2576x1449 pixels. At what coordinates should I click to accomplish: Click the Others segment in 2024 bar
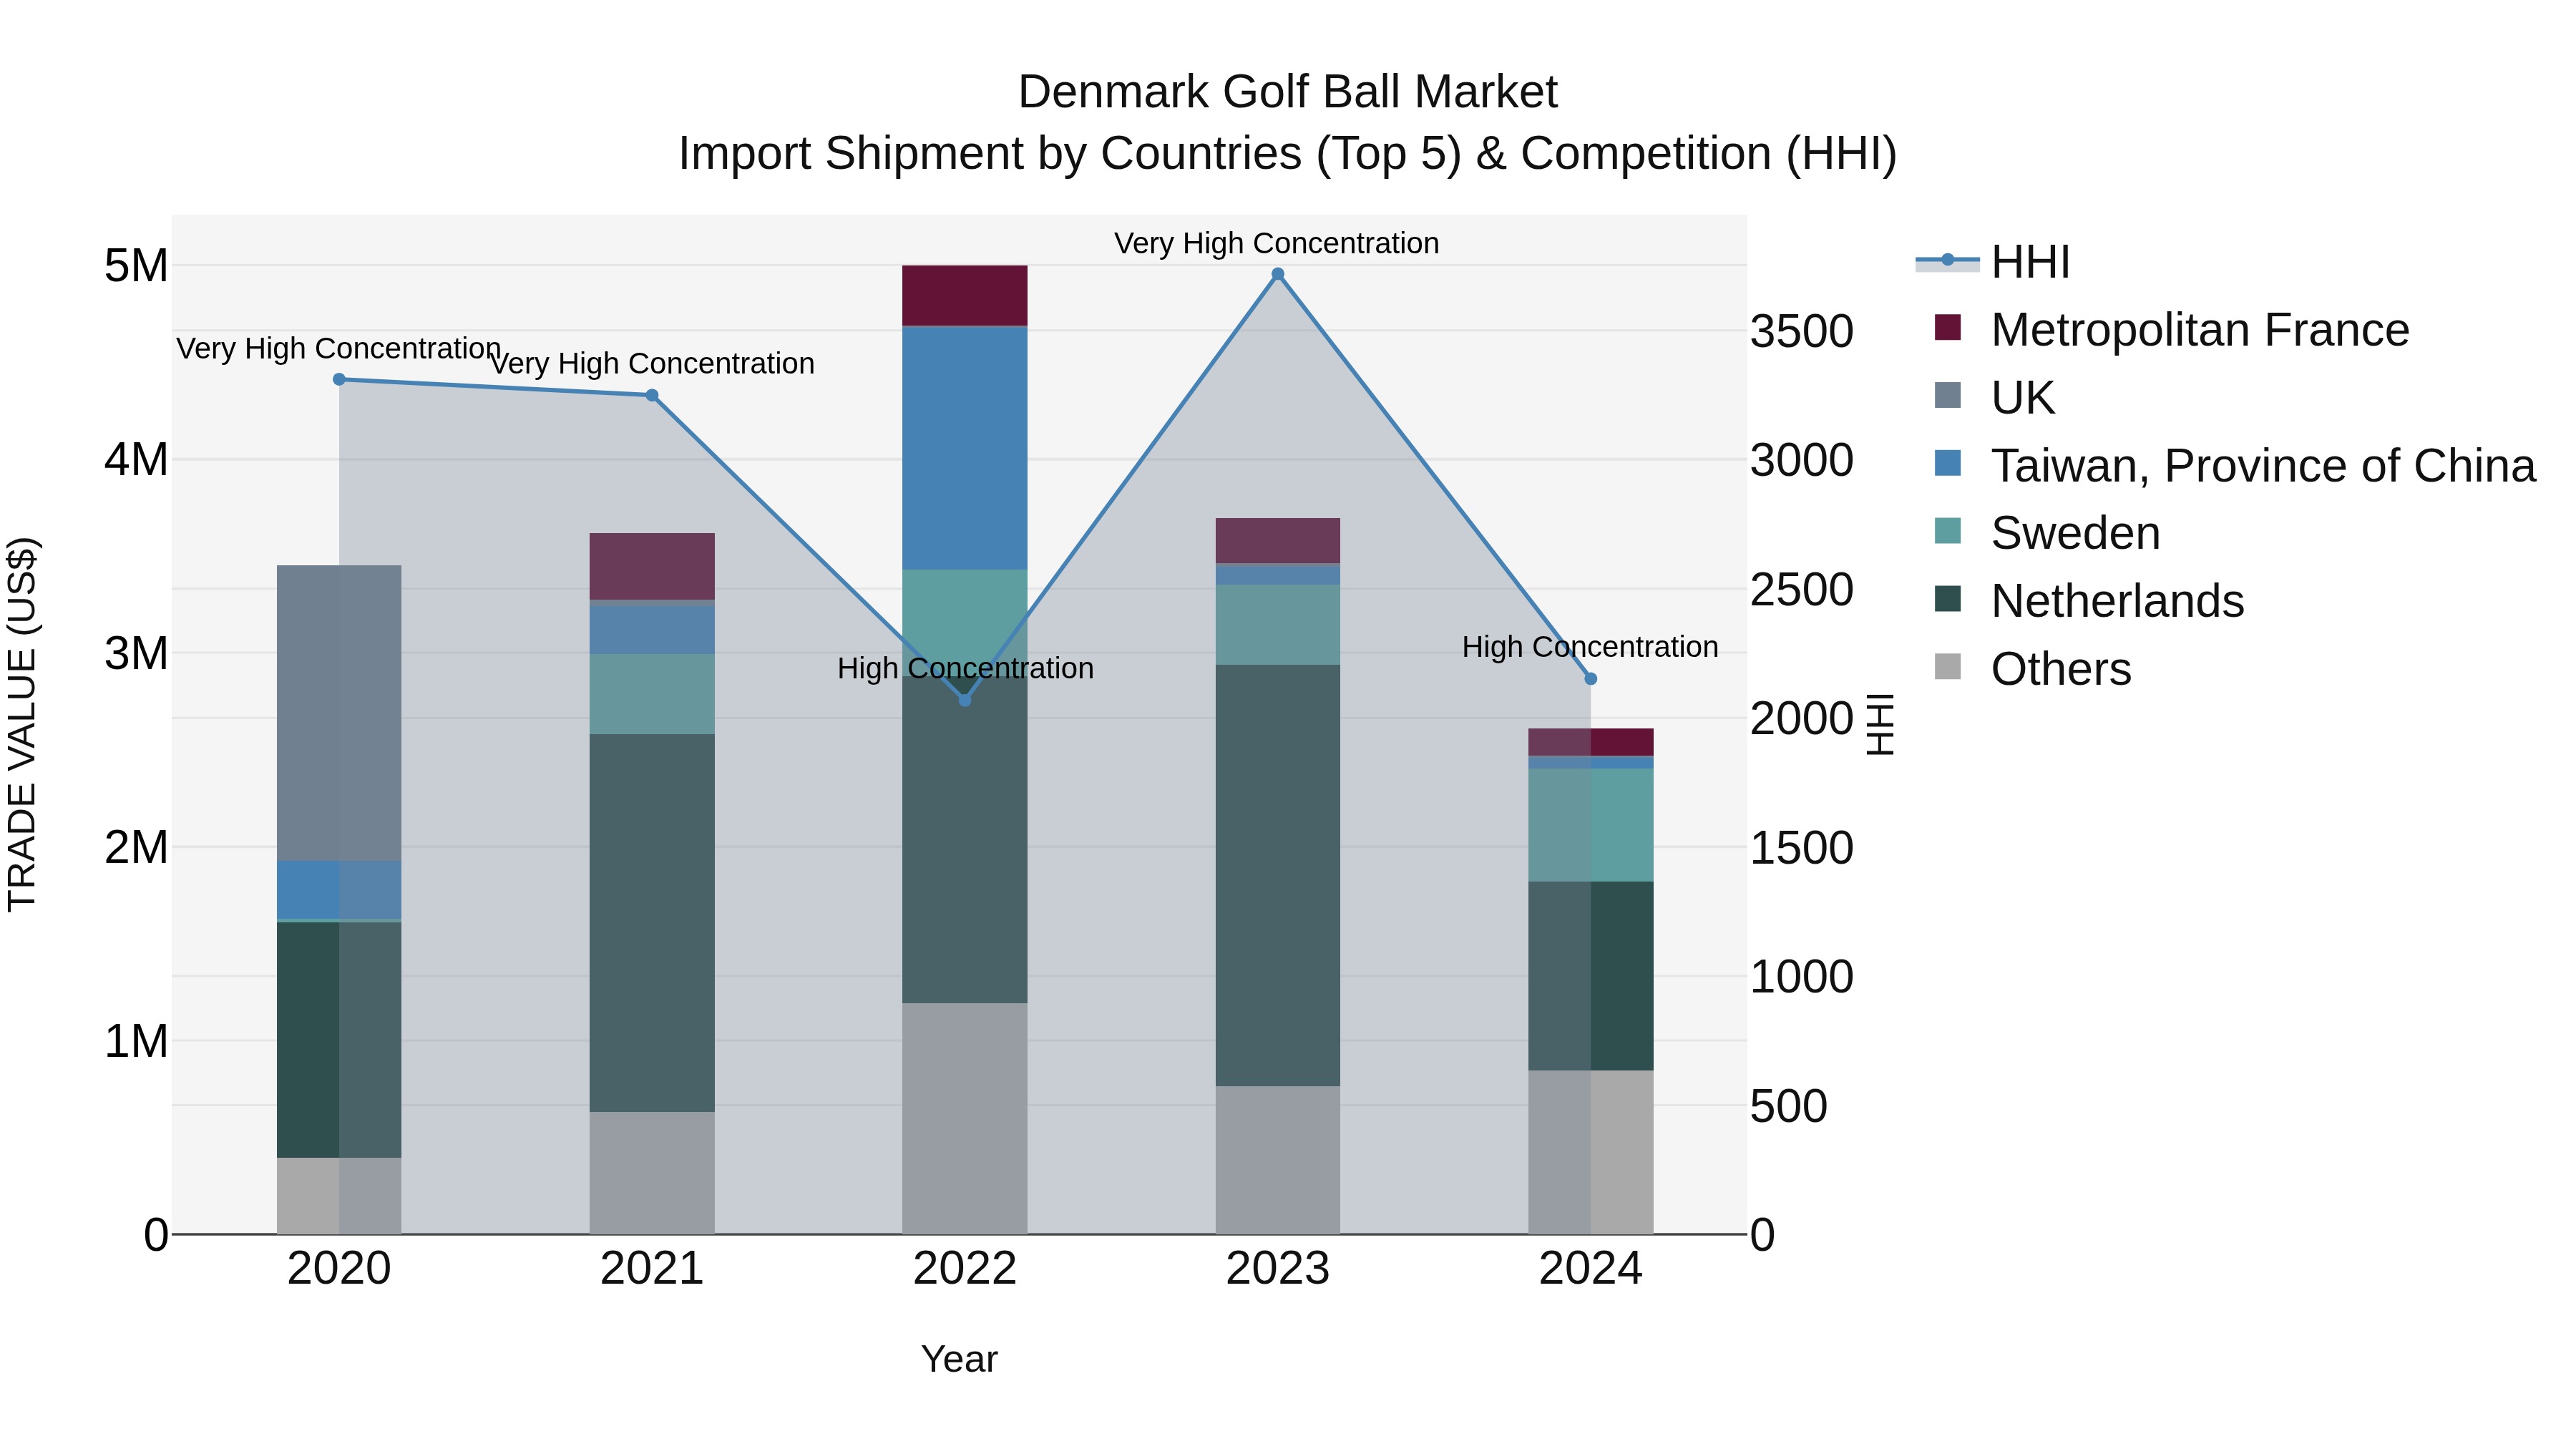[1591, 1152]
